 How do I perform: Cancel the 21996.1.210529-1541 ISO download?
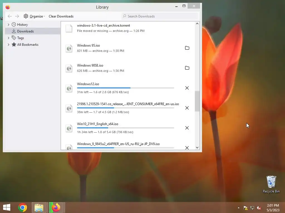(187, 108)
